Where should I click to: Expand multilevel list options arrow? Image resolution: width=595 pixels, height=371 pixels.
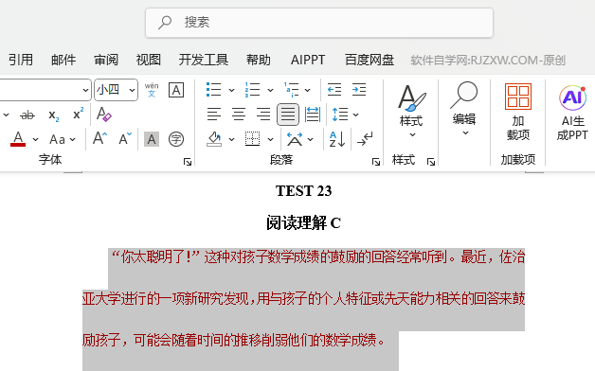pos(307,90)
